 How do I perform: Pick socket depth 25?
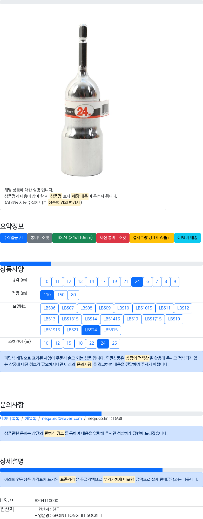pos(114,343)
